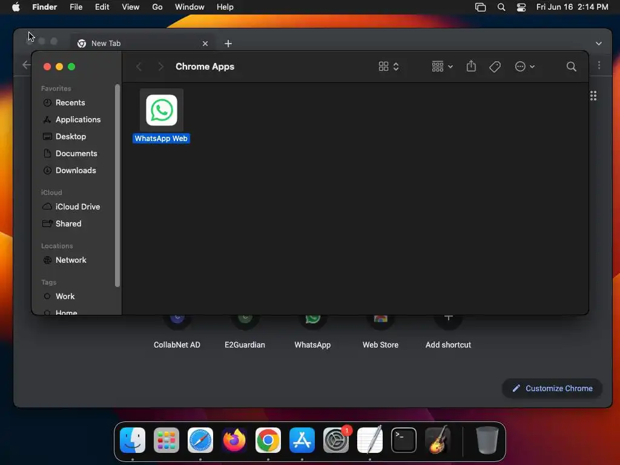Open TextEdit from the Dock
The width and height of the screenshot is (620, 465).
[370, 440]
